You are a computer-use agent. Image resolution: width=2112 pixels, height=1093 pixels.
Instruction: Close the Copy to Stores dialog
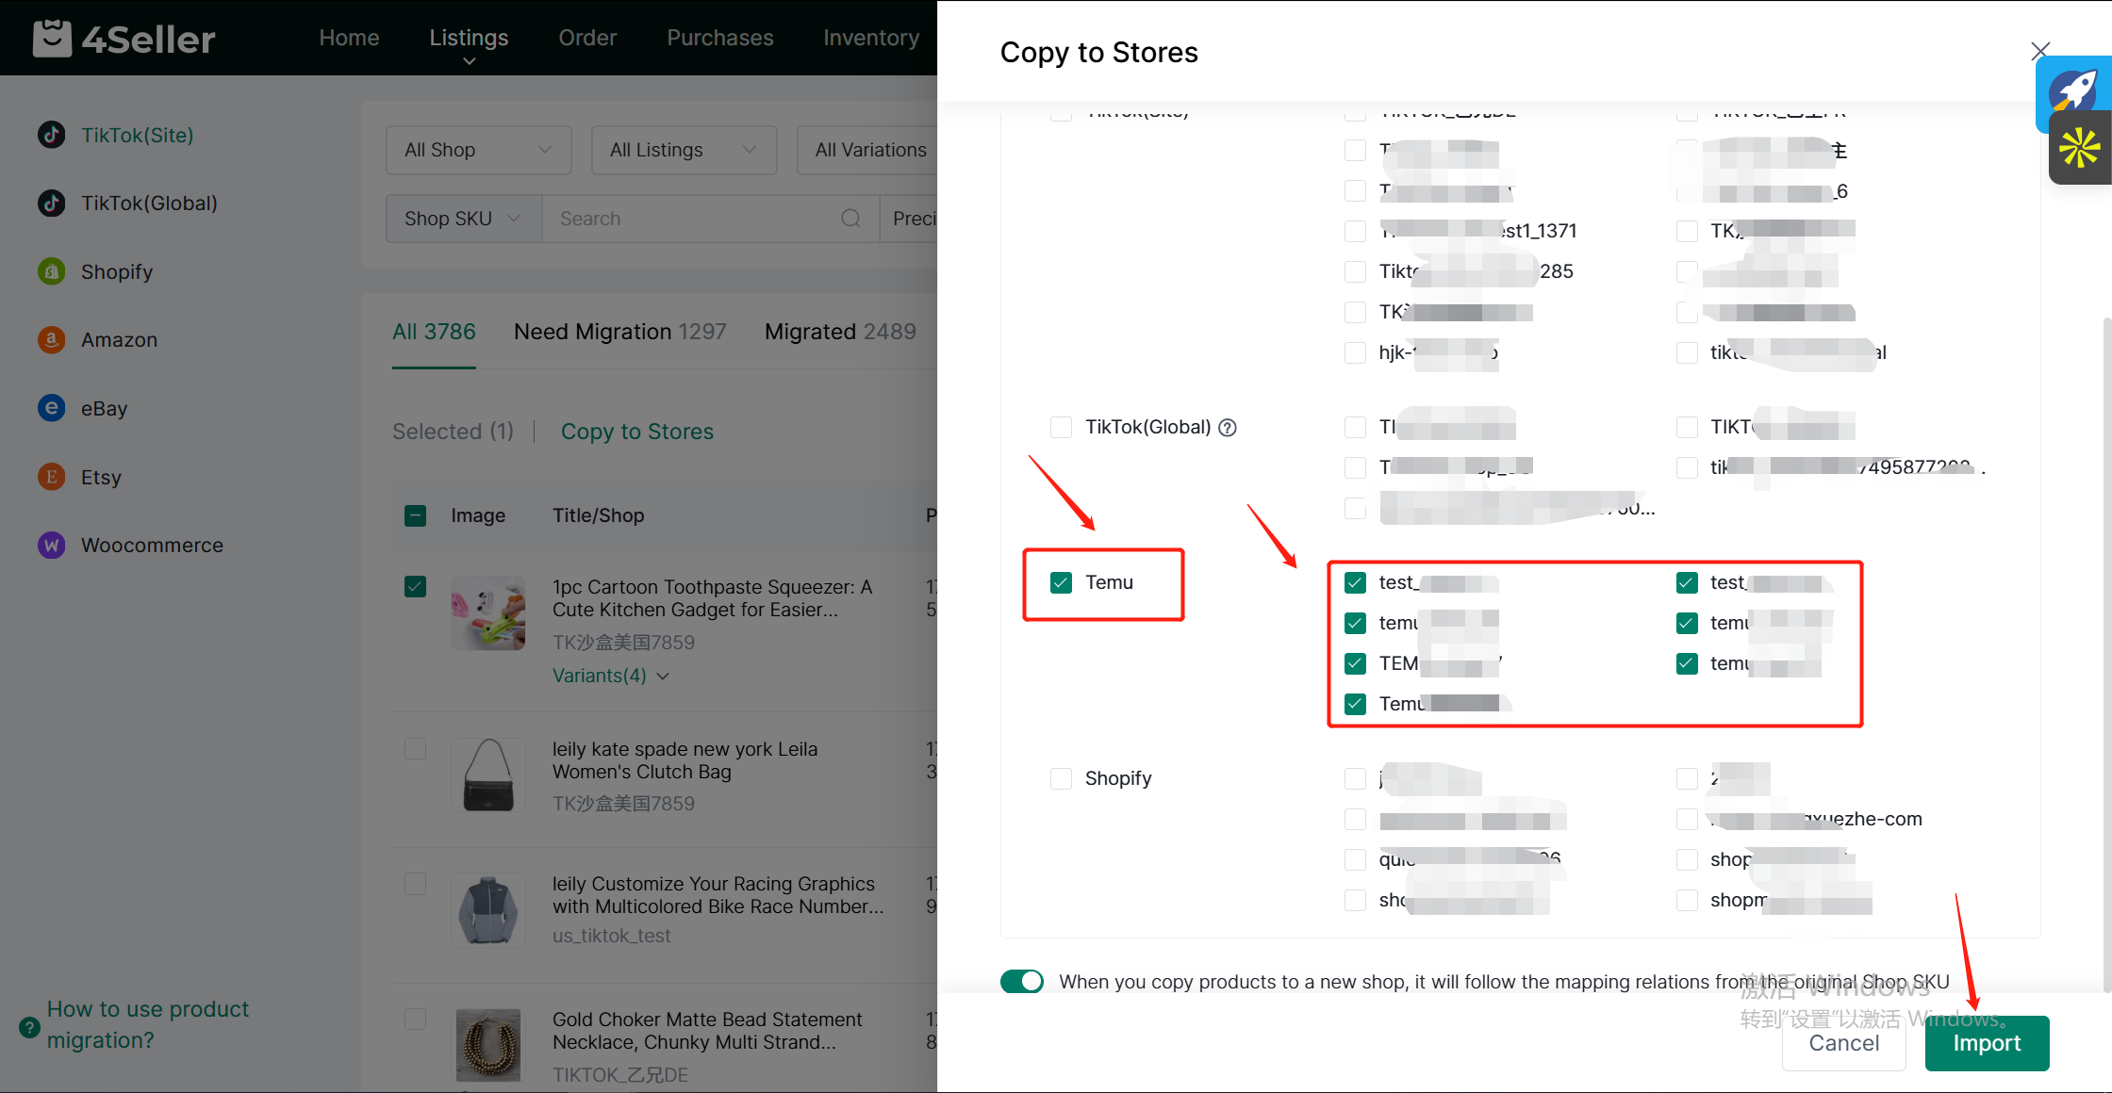(x=2040, y=51)
